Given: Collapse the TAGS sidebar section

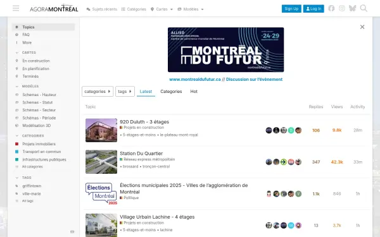Looking at the screenshot, I should (x=24, y=178).
